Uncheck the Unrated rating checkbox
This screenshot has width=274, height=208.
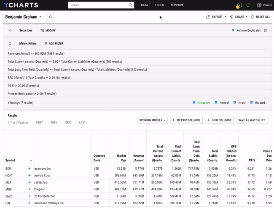pyautogui.click(x=251, y=103)
